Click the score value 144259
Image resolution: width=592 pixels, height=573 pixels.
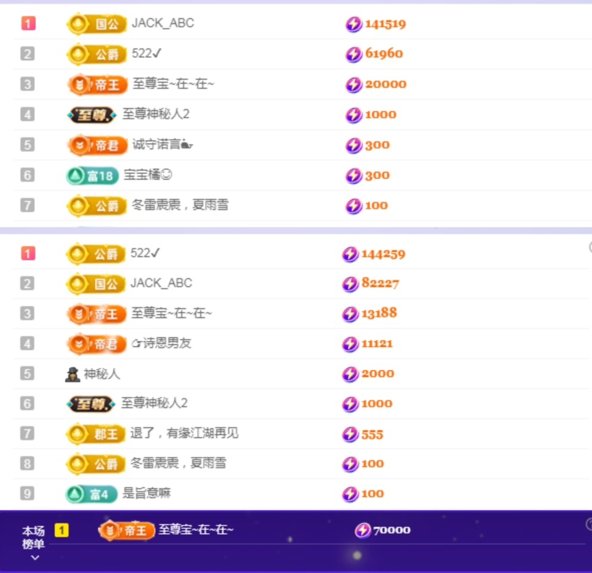[x=383, y=254]
